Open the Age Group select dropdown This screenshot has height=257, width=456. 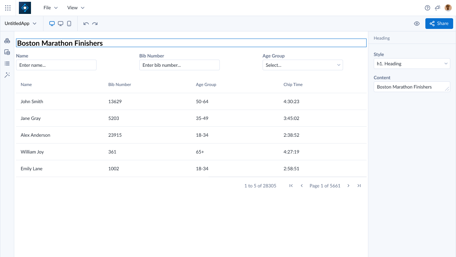[303, 65]
